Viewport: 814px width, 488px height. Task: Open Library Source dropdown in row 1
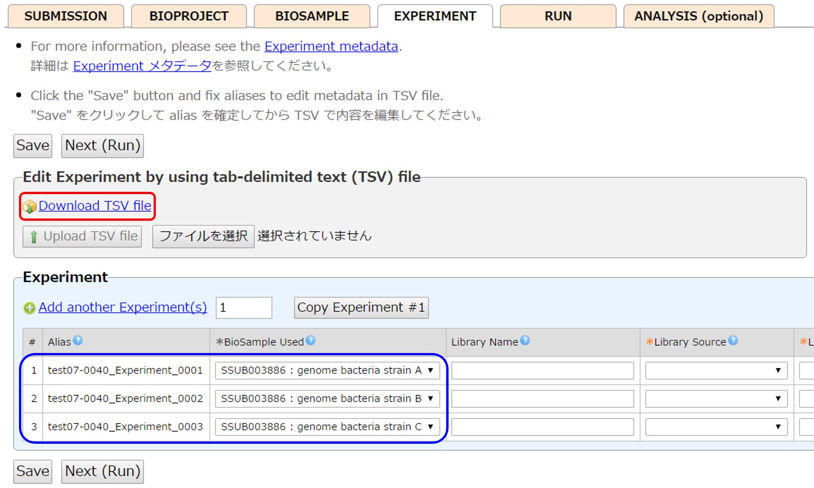[716, 371]
